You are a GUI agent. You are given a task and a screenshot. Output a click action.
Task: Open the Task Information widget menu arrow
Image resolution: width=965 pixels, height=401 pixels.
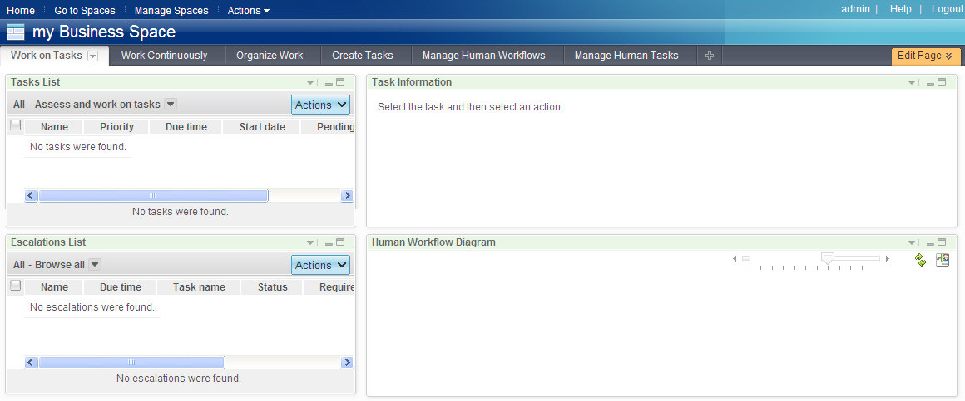[x=913, y=82]
